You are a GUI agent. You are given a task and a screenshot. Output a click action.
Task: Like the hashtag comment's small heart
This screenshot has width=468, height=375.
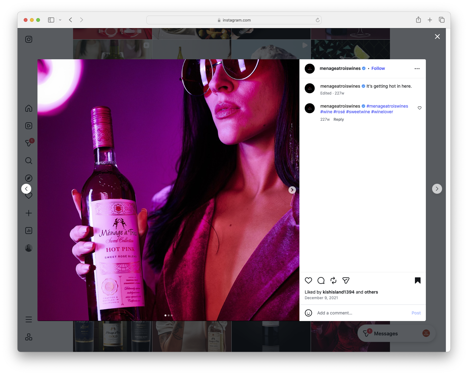click(x=419, y=108)
